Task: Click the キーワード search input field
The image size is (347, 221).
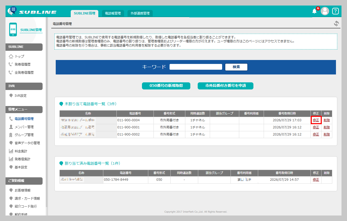Action: 196,67
